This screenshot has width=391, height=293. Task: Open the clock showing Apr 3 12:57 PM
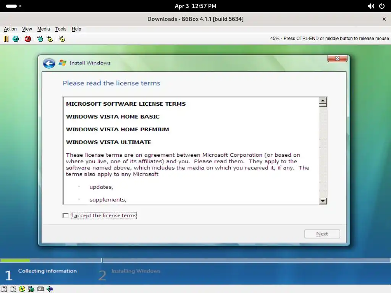(x=195, y=6)
